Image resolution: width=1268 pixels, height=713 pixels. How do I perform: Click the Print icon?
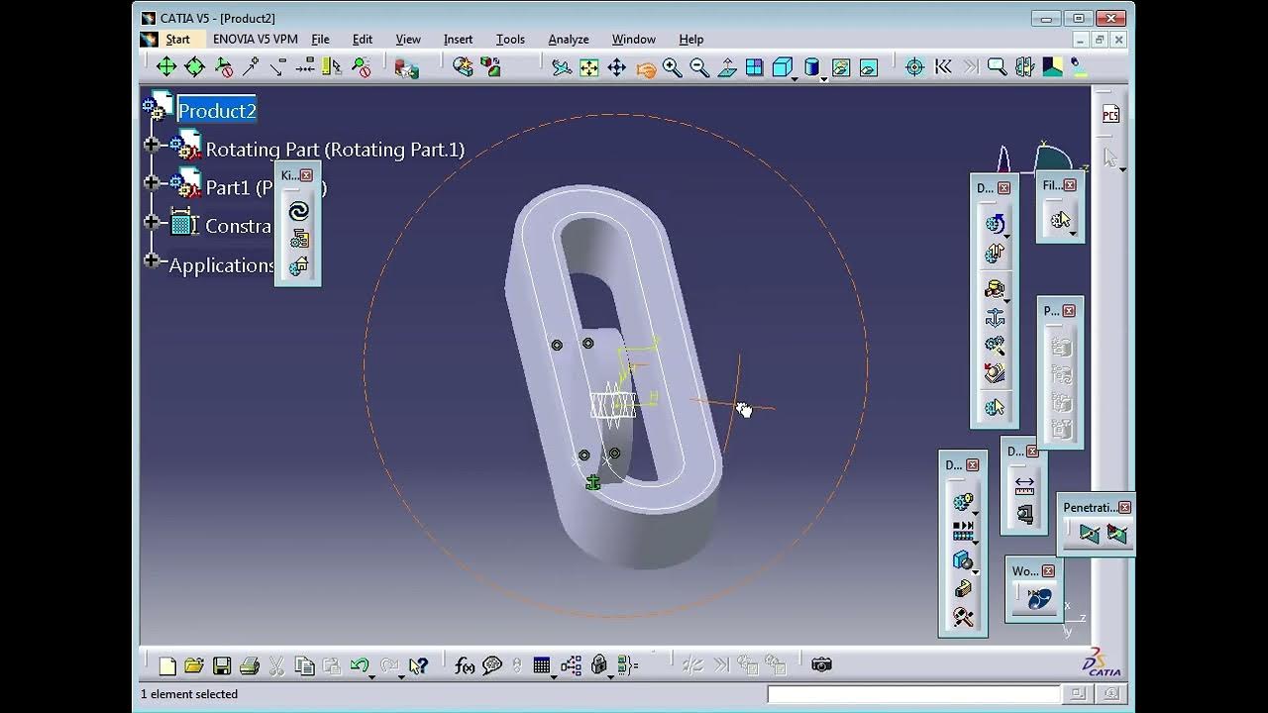click(250, 665)
